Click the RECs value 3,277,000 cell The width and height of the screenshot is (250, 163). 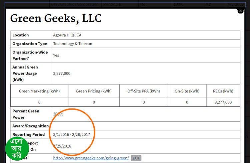(223, 102)
